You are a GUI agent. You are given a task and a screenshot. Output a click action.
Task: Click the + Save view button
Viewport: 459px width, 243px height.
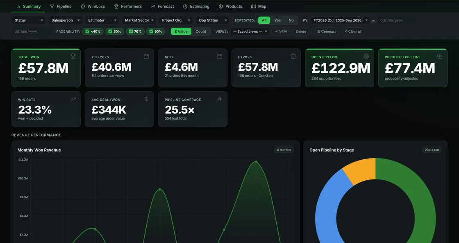(x=281, y=31)
